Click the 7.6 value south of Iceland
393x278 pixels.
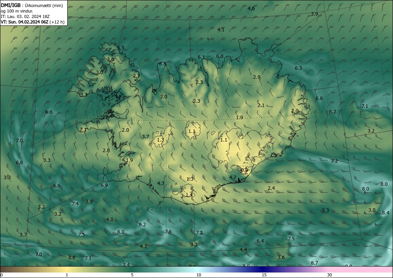tap(169, 232)
